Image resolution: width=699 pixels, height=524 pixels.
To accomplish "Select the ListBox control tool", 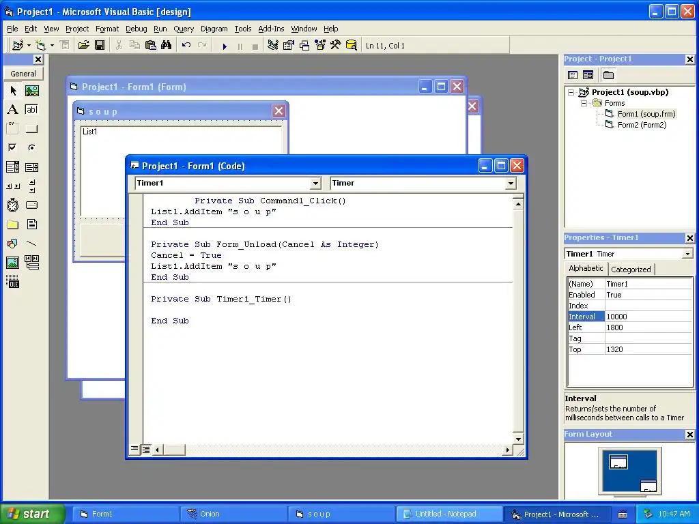I will click(31, 167).
